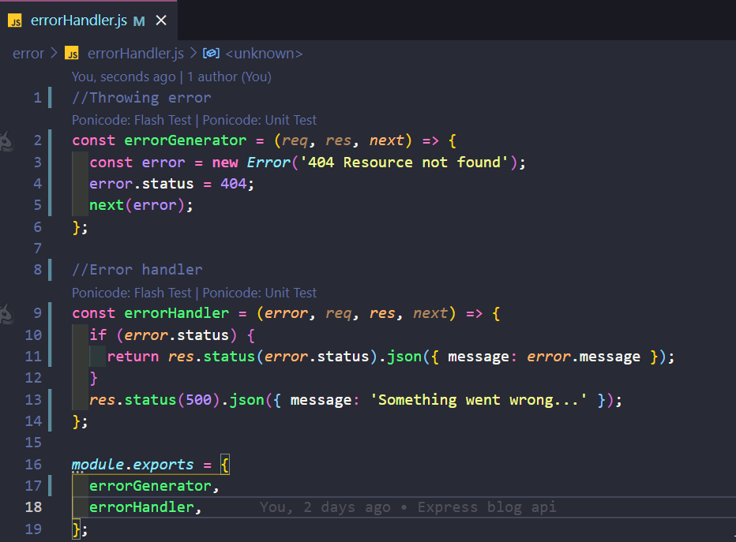The height and width of the screenshot is (542, 736).
Task: Click line number 16 in the gutter
Action: point(33,464)
